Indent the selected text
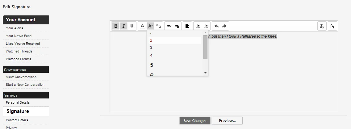The height and width of the screenshot is (129, 351). point(206,26)
